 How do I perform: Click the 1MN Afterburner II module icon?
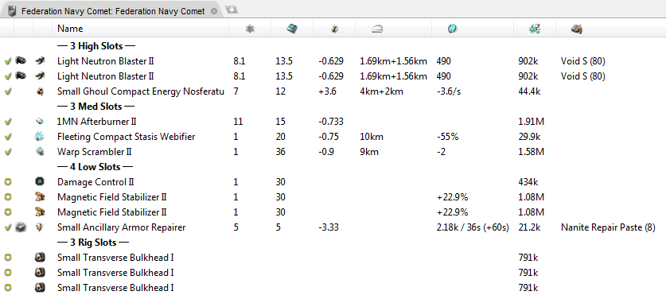click(x=40, y=122)
